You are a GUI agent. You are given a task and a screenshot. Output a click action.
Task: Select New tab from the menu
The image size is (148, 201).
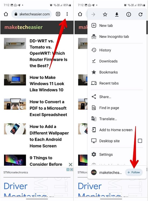coord(117,25)
